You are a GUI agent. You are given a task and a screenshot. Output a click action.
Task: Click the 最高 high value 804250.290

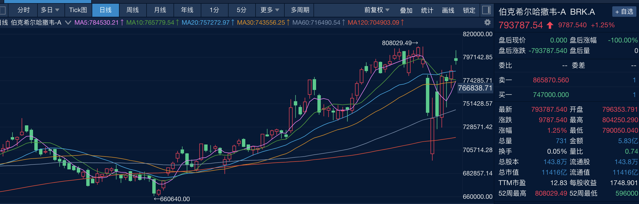pyautogui.click(x=620, y=120)
